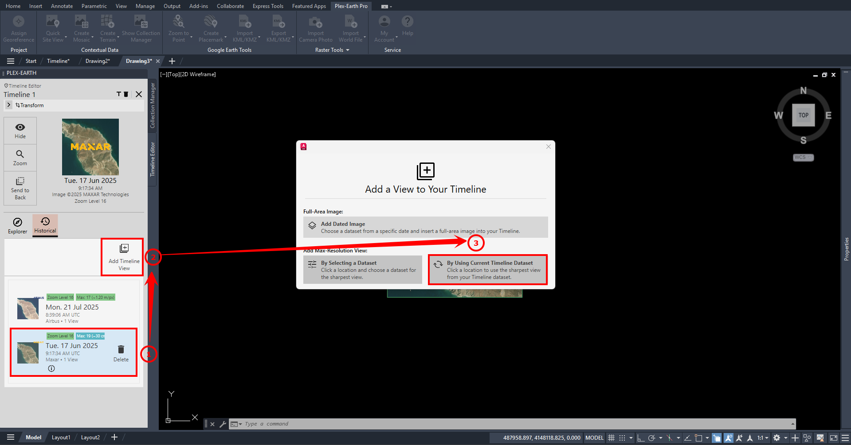
Task: Open vertical Collection Manager tab
Action: click(x=152, y=105)
